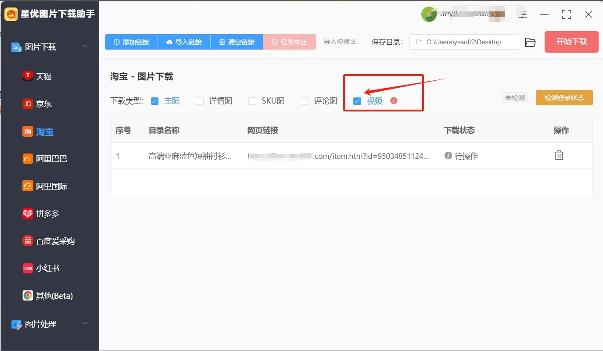This screenshot has width=603, height=351.
Task: Click the 图片处理 section icon
Action: click(x=17, y=324)
